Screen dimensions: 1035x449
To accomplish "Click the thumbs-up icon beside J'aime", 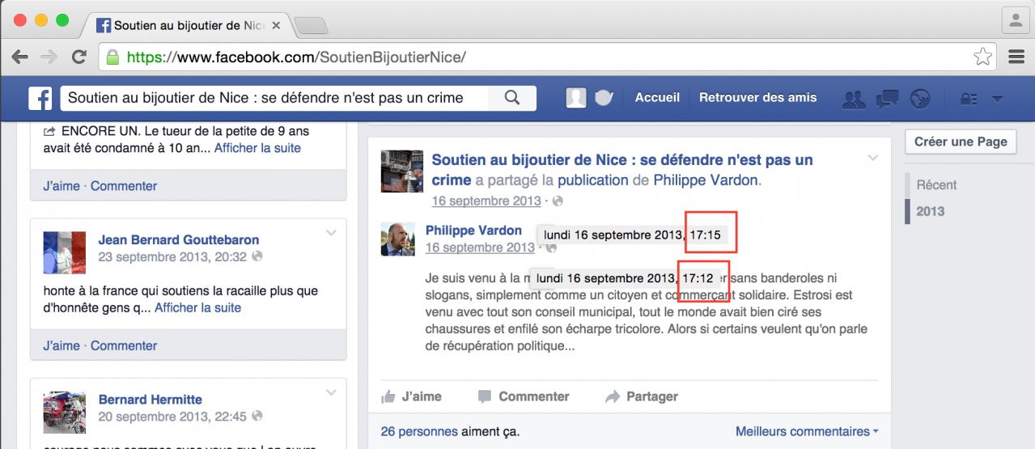I will (x=388, y=396).
